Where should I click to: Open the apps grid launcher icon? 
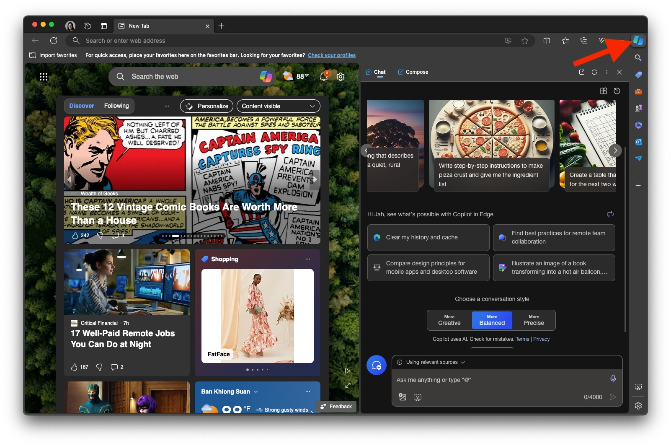[x=44, y=77]
